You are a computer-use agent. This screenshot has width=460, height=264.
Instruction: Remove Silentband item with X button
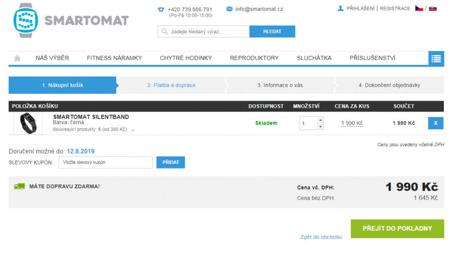(x=436, y=123)
